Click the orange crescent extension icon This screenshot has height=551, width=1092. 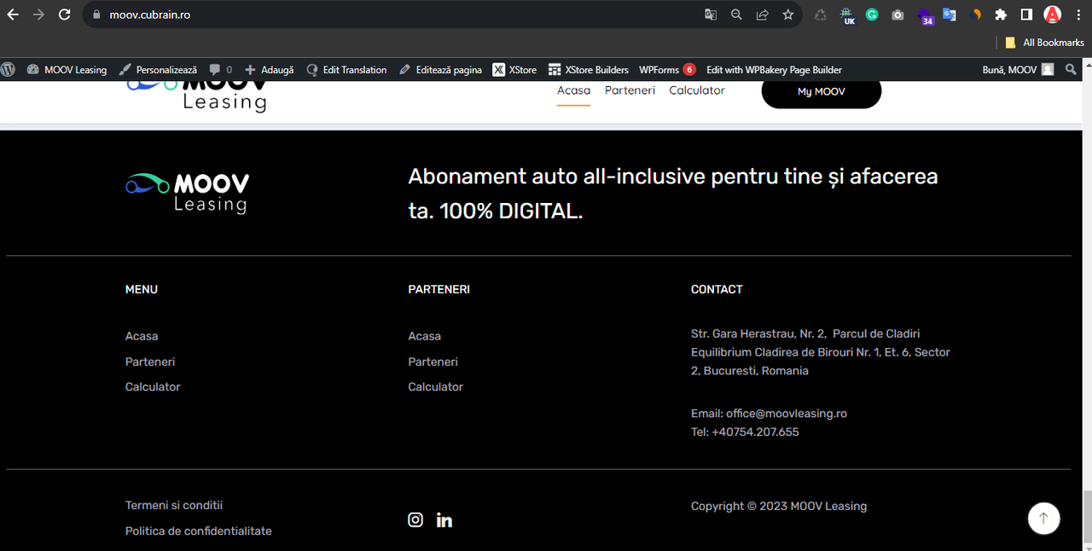tap(976, 14)
